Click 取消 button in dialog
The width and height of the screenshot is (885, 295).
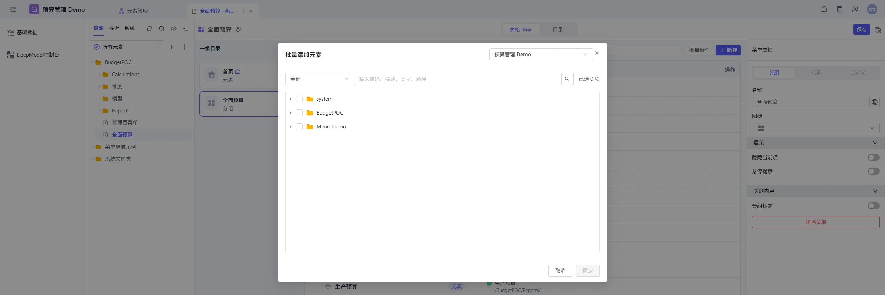point(560,271)
